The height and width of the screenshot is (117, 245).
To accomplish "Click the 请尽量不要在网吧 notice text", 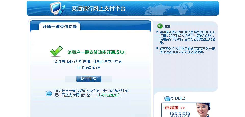I will [x=187, y=38].
